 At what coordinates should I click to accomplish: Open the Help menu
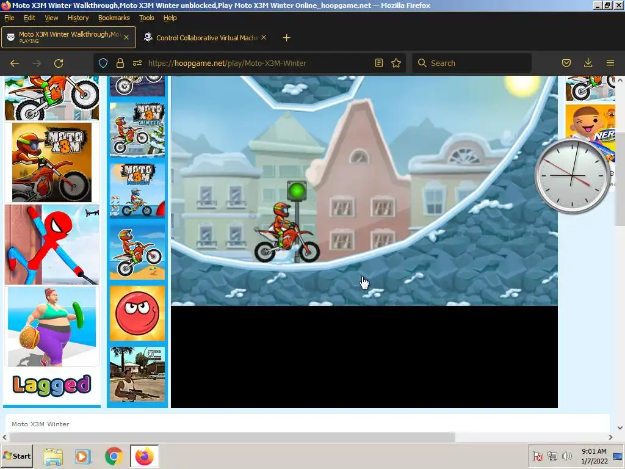(170, 18)
